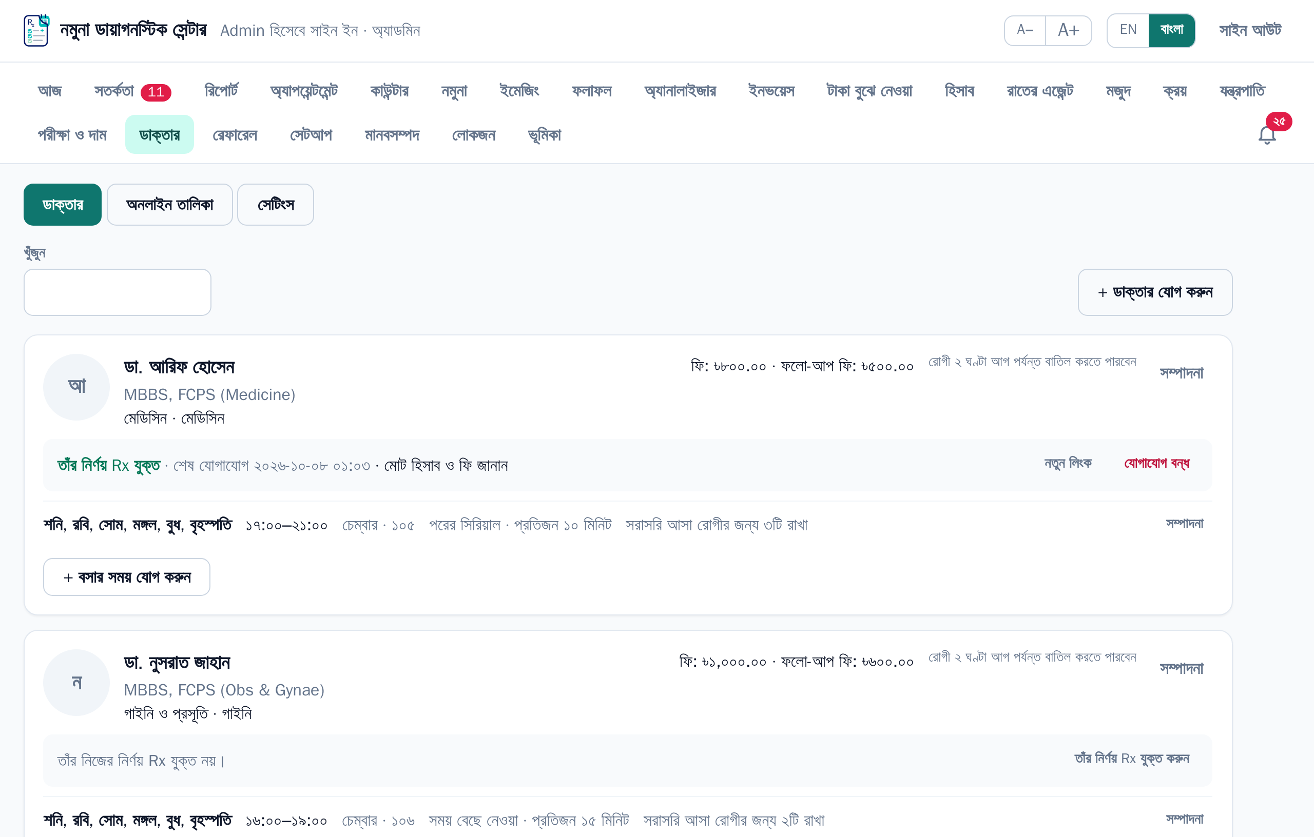Open the ইনভয়েস tab
1314x837 pixels.
coord(771,90)
